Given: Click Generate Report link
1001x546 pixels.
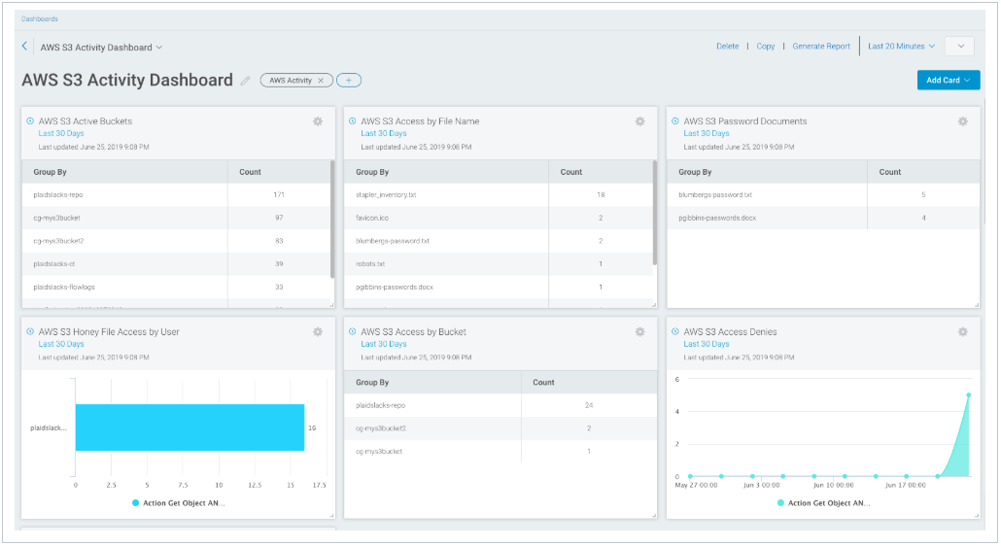Looking at the screenshot, I should [821, 47].
